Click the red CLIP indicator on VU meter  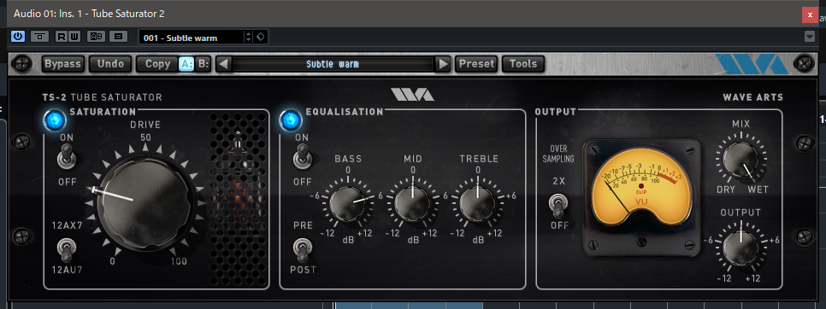[641, 187]
